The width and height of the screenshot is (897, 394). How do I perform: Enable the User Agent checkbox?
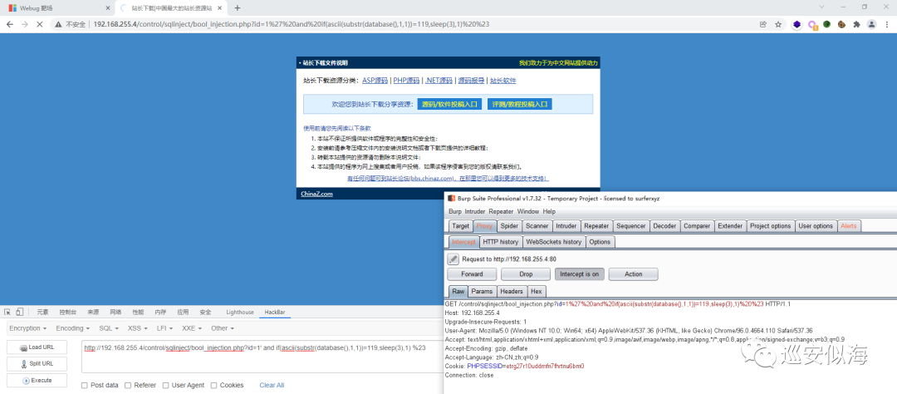coord(166,386)
